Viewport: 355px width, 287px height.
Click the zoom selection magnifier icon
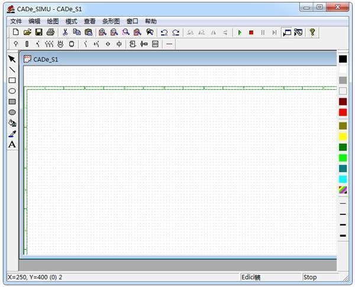click(125, 32)
